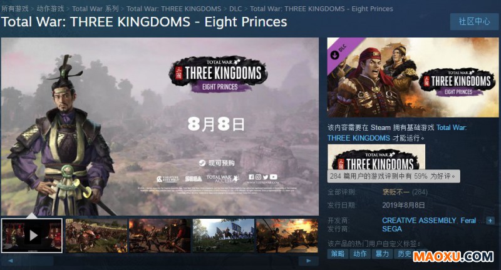Select the second battle screenshot thumbnail

click(160, 236)
